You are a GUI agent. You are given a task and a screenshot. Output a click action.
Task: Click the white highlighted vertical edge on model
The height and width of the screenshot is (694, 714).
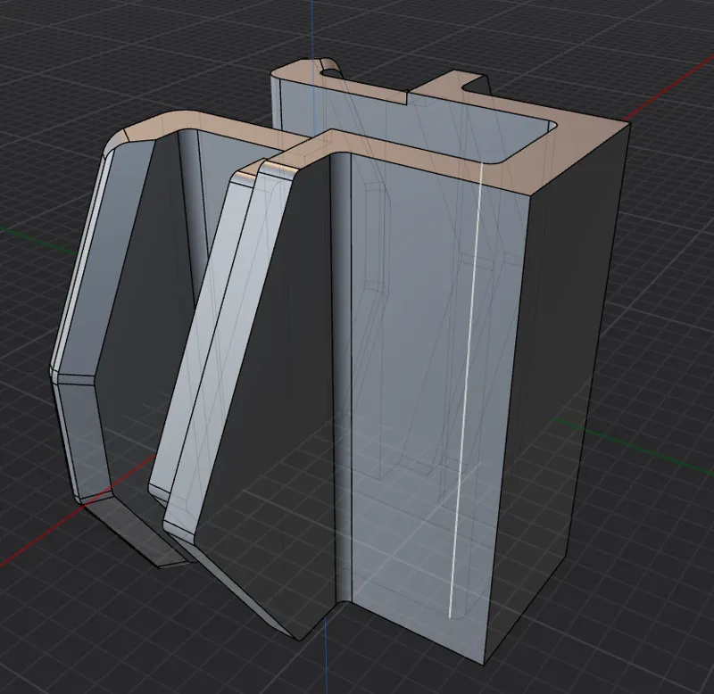466,389
